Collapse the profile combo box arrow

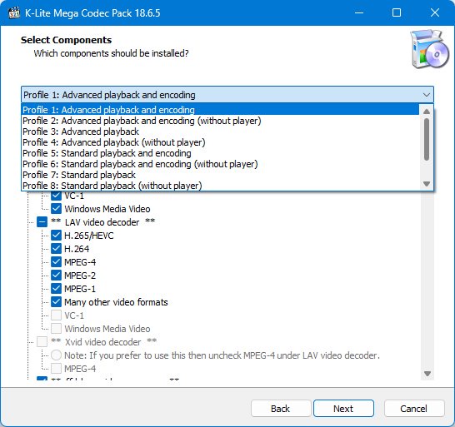coord(427,95)
